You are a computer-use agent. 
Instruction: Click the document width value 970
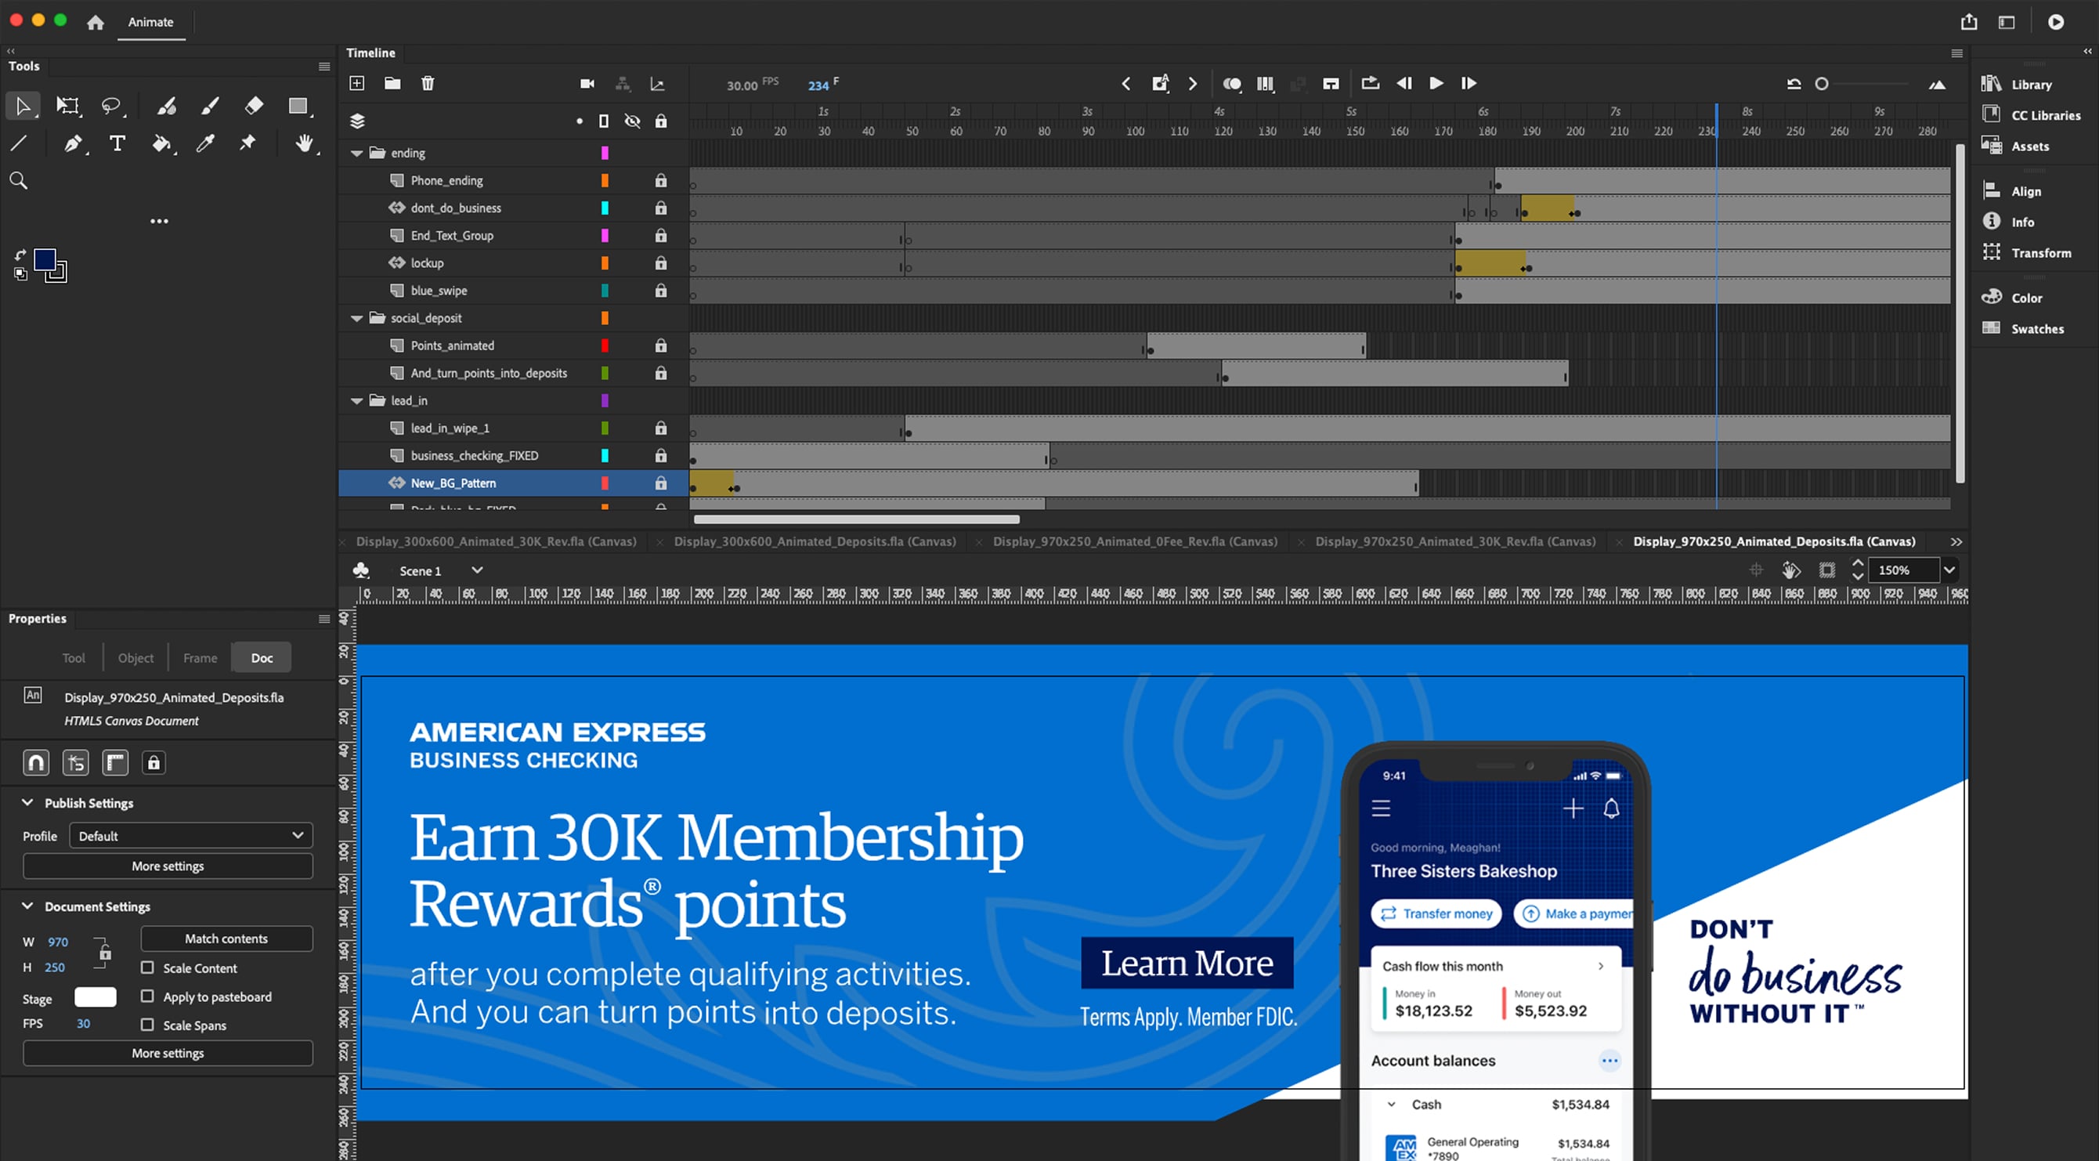click(x=58, y=942)
